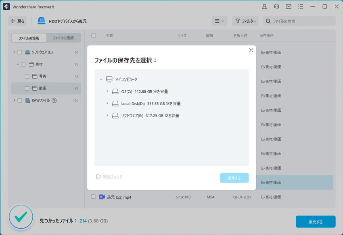This screenshot has width=343, height=235.
Task: Check the RAWファイル checkbox
Action: pyautogui.click(x=20, y=100)
